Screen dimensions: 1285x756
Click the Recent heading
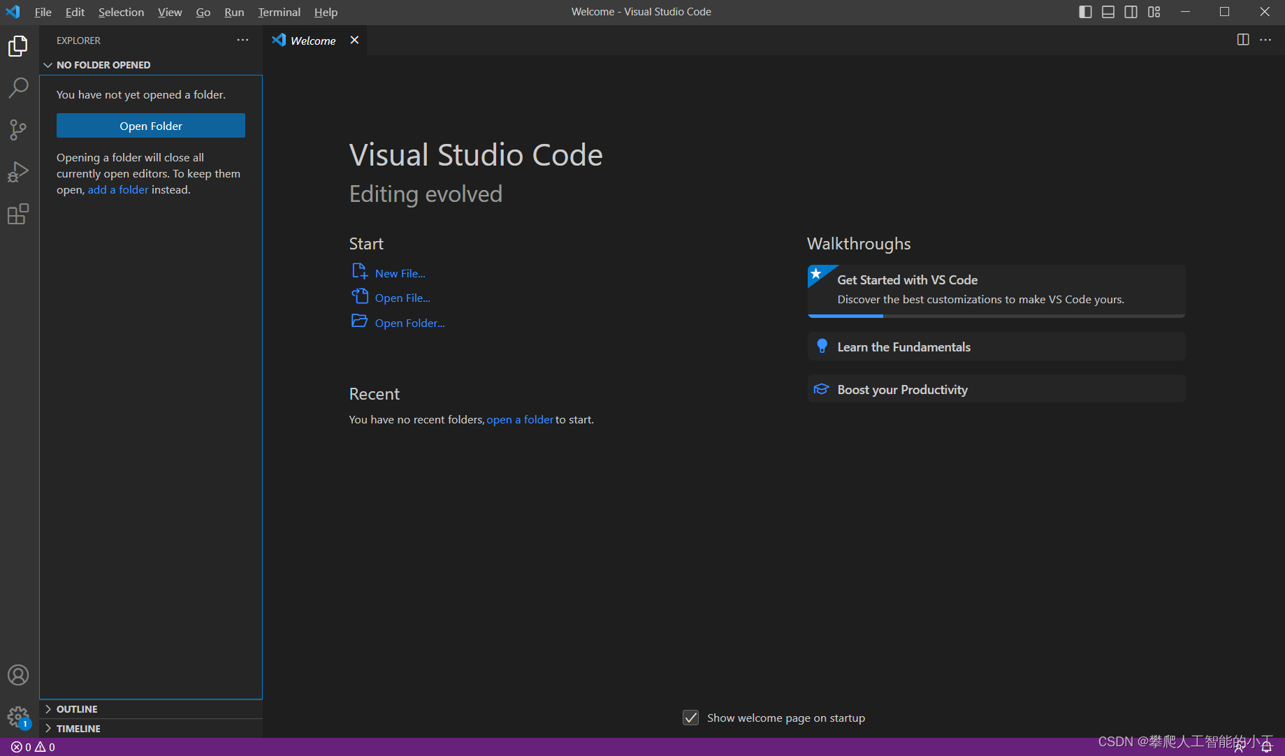[x=375, y=394]
